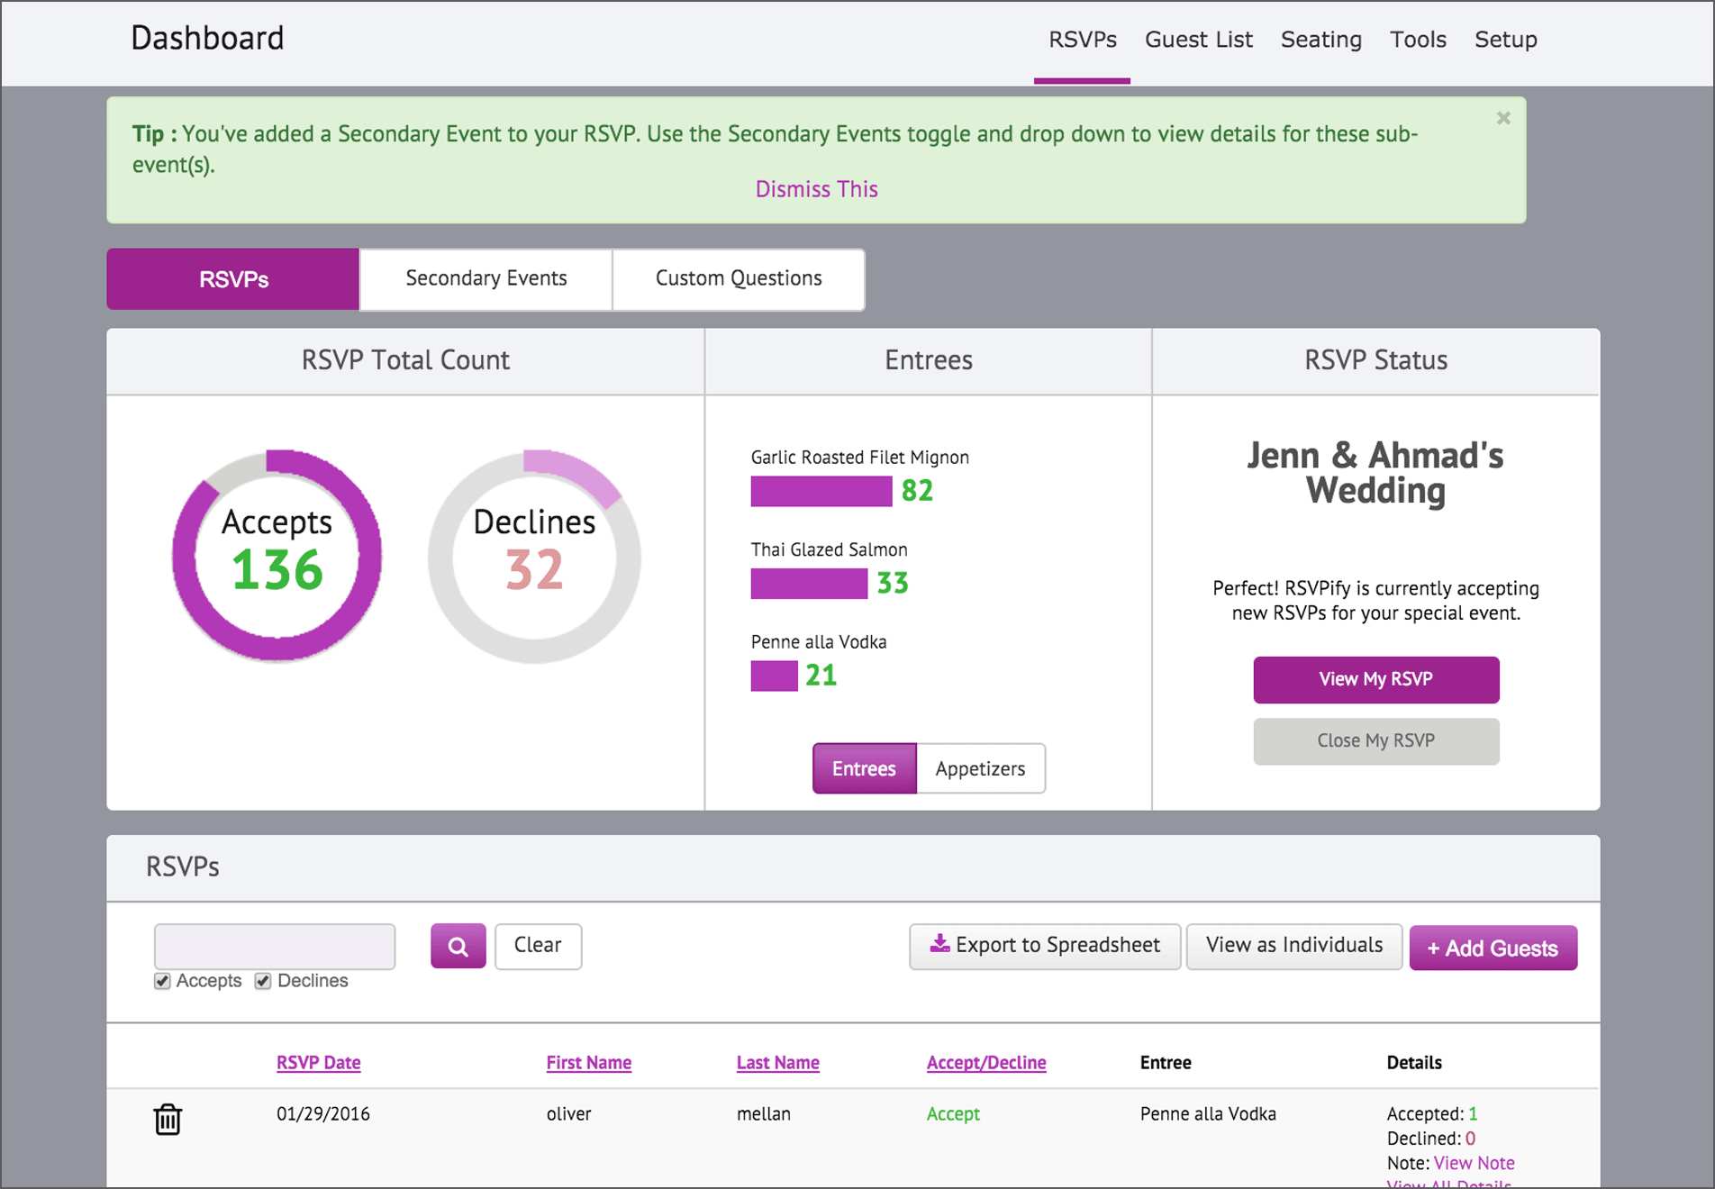The height and width of the screenshot is (1189, 1715).
Task: Click the Dashboard heading
Action: coord(207,38)
